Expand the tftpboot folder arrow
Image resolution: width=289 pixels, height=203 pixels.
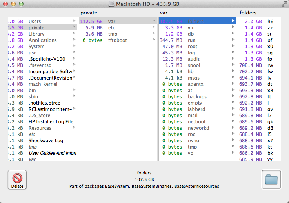click(x=154, y=40)
